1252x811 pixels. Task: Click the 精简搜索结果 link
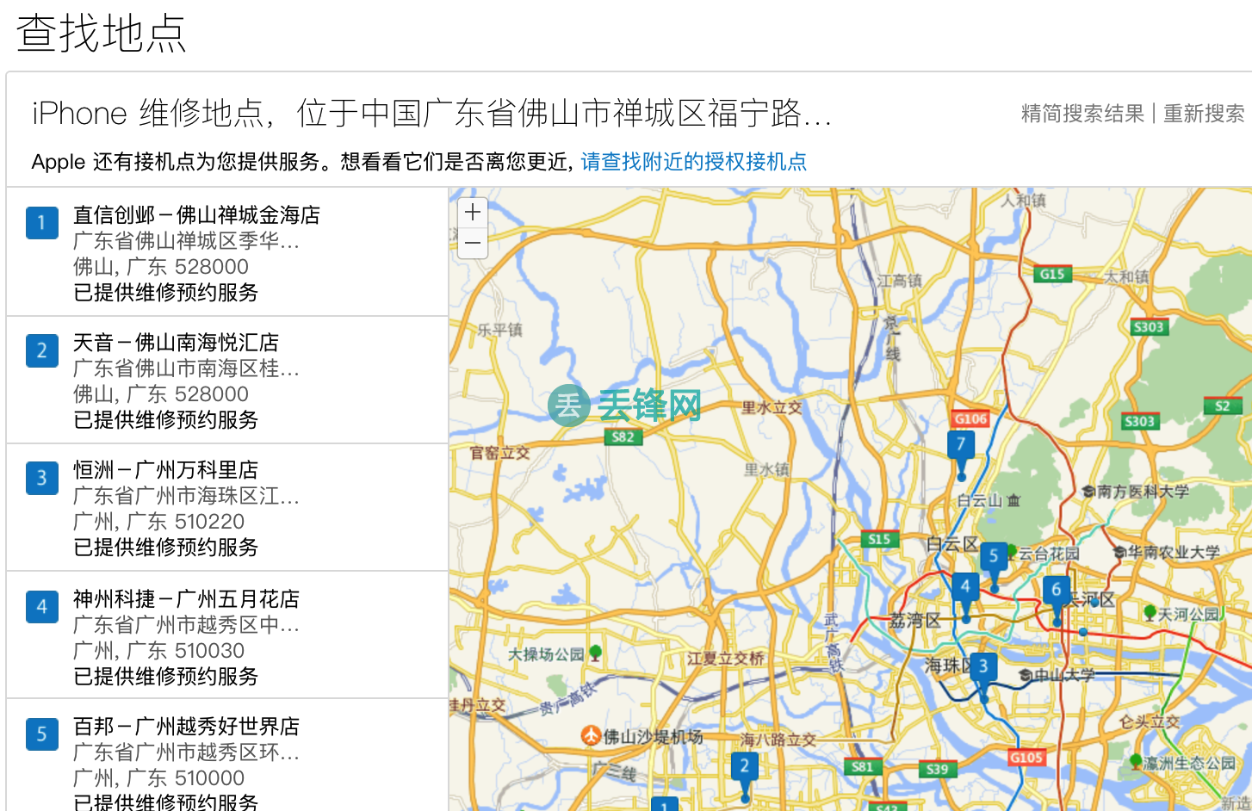pos(1082,114)
